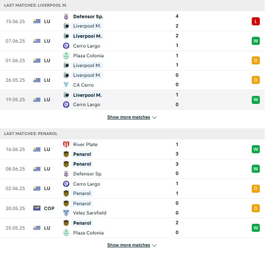Click the Velez Sarsfield team crest

[66, 213]
